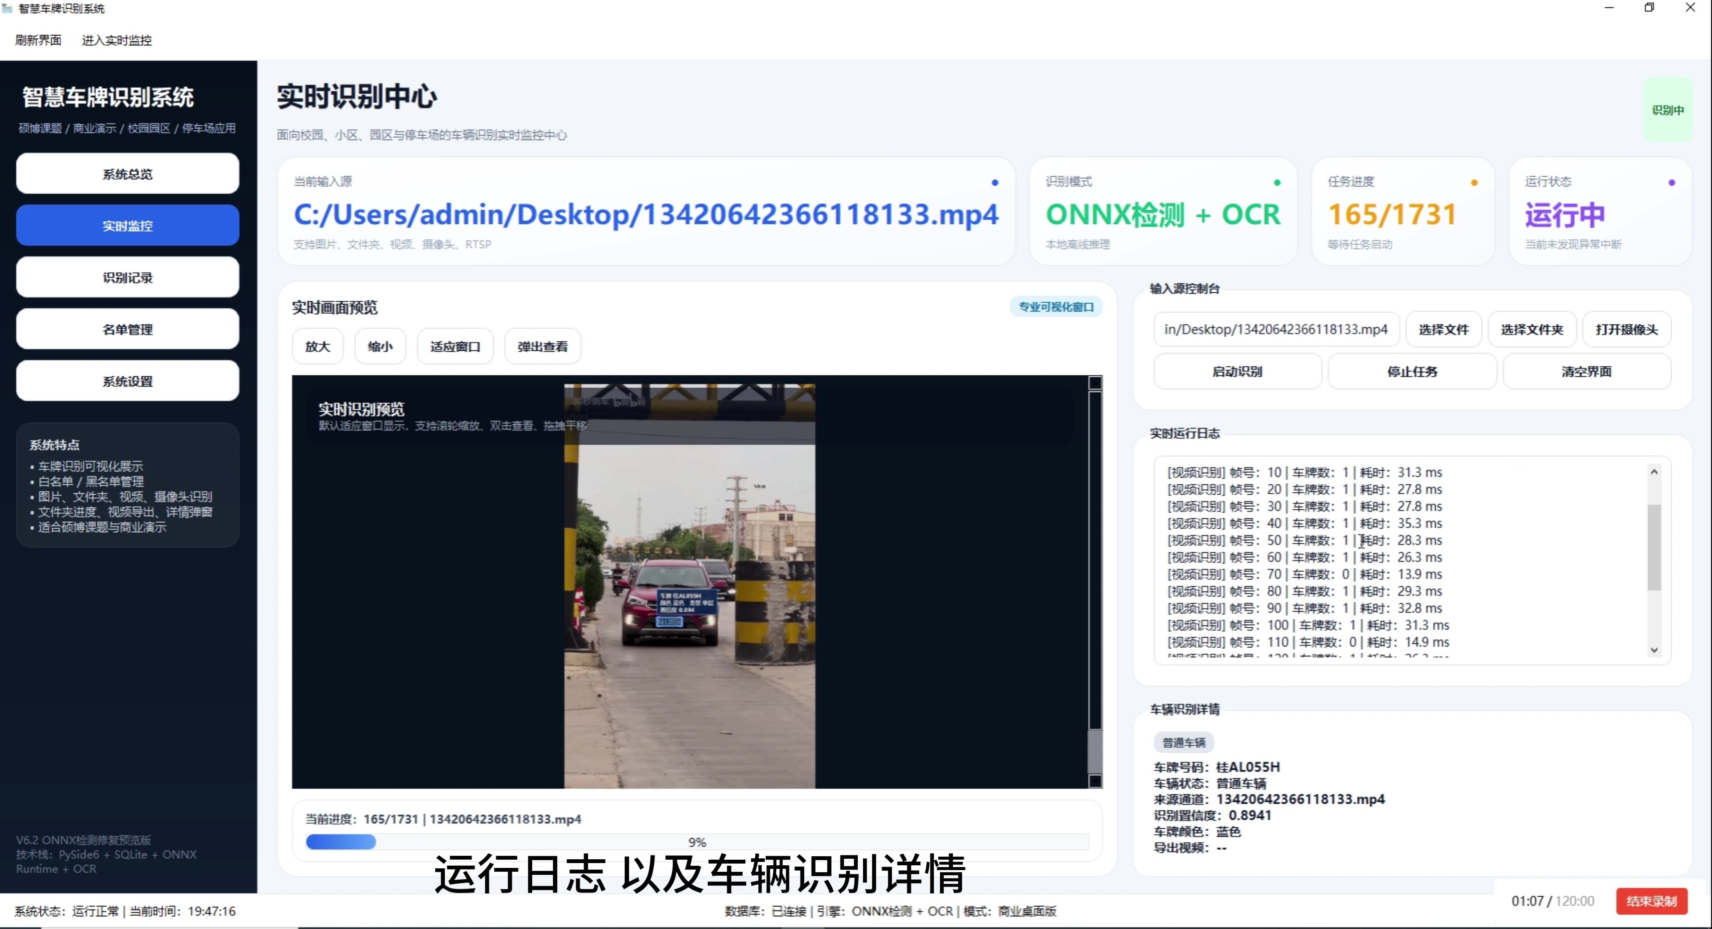1712x929 pixels.
Task: Go to 系统总览 in the sidebar
Action: click(127, 174)
